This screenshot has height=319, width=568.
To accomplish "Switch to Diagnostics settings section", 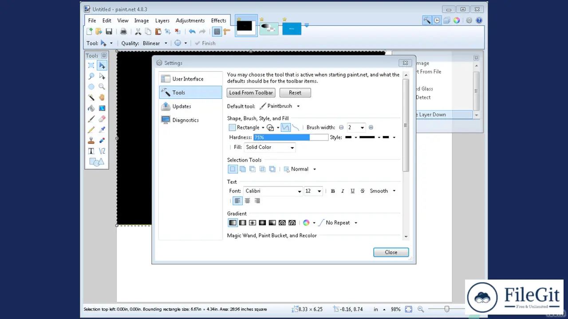I will pyautogui.click(x=190, y=120).
